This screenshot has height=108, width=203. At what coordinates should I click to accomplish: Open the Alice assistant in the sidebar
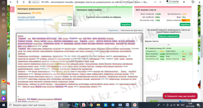(4, 99)
